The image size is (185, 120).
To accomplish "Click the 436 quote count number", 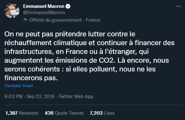I will click(49, 113).
